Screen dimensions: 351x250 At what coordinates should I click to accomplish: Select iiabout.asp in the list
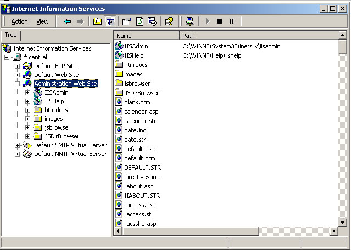139,186
